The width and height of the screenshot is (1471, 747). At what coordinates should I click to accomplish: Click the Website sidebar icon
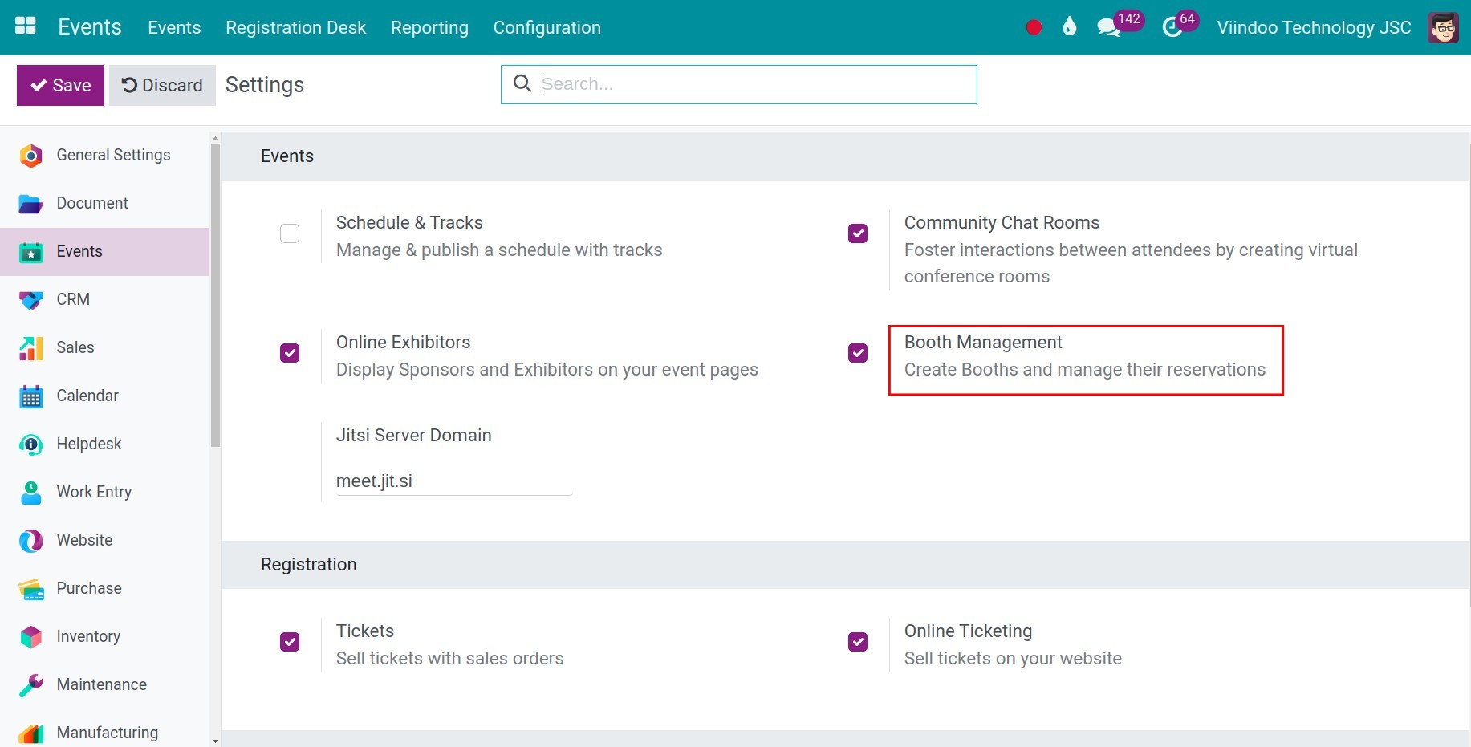pyautogui.click(x=30, y=541)
